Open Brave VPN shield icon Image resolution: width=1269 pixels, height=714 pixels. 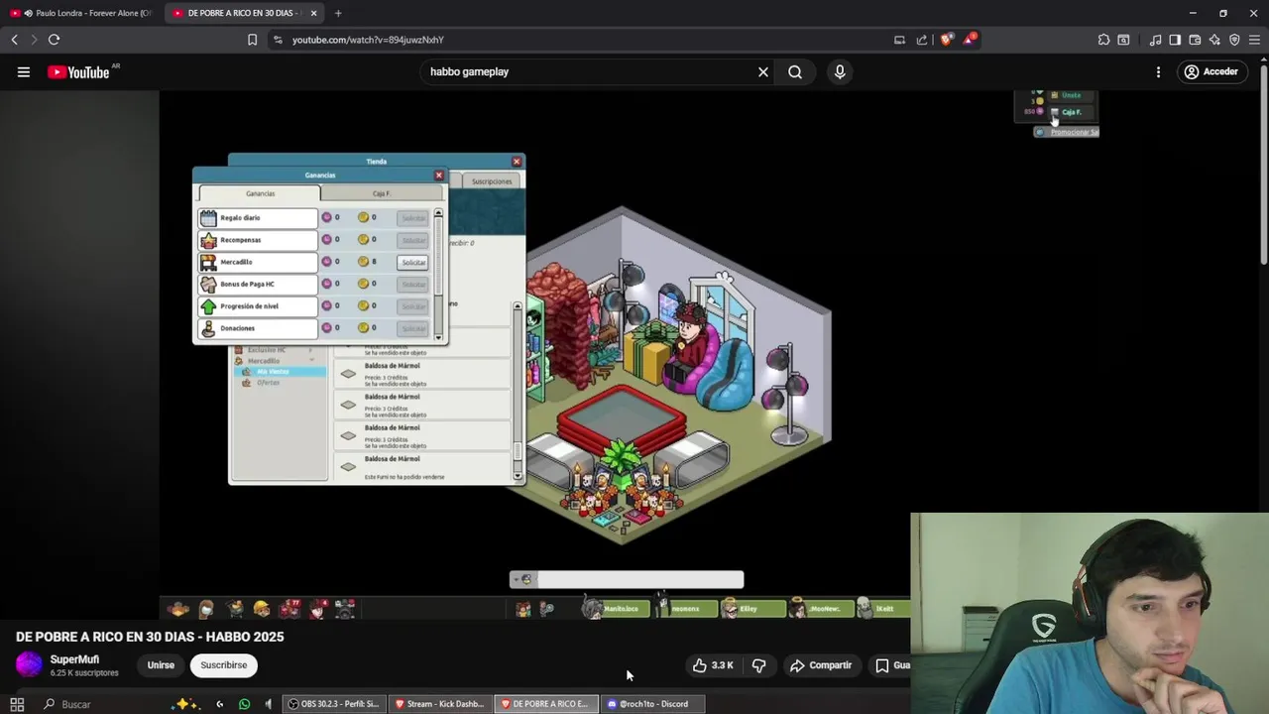[x=1234, y=40]
